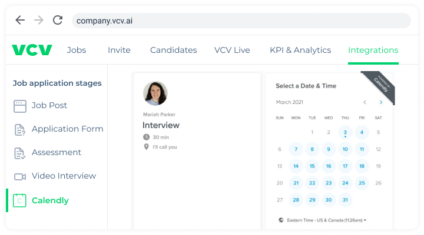Reload the page with the refresh icon
424x235 pixels.
(58, 21)
